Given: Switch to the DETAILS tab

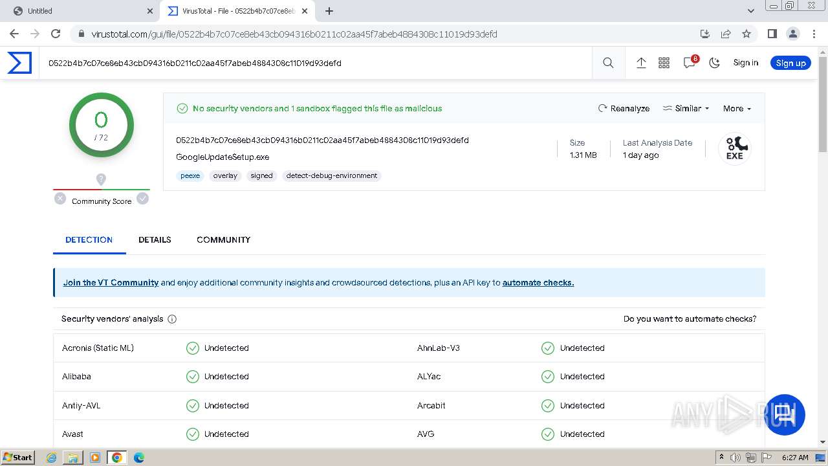Looking at the screenshot, I should click(155, 239).
